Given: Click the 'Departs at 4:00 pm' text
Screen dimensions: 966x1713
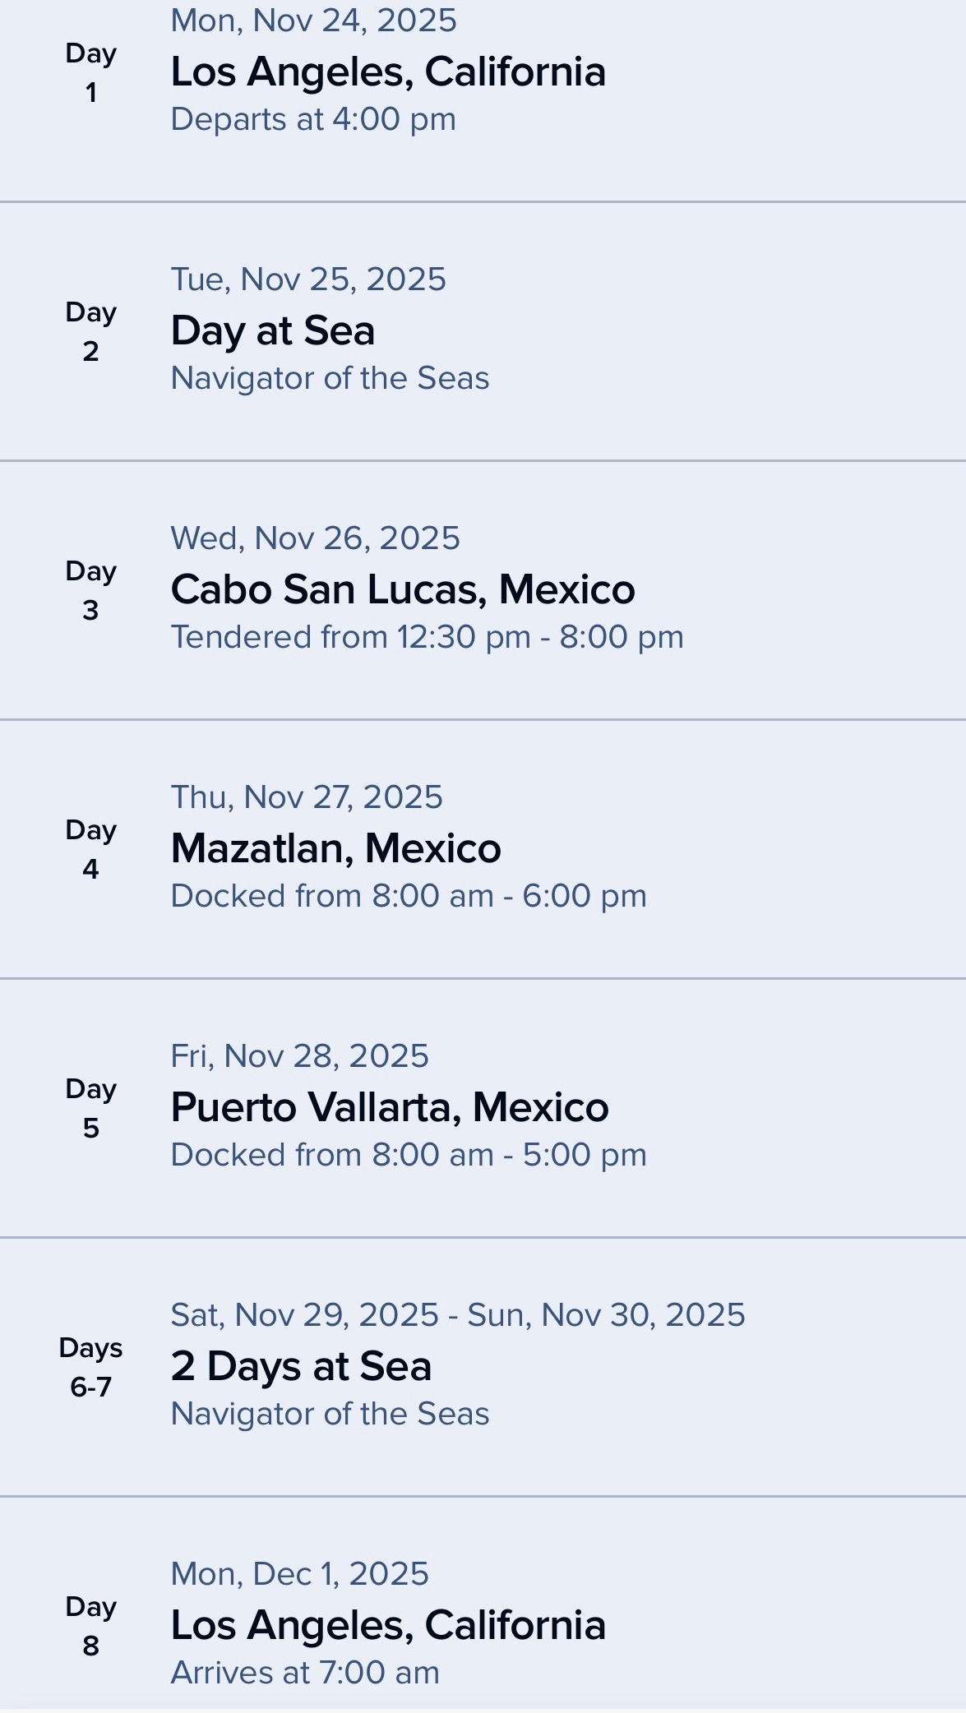Looking at the screenshot, I should pos(313,119).
